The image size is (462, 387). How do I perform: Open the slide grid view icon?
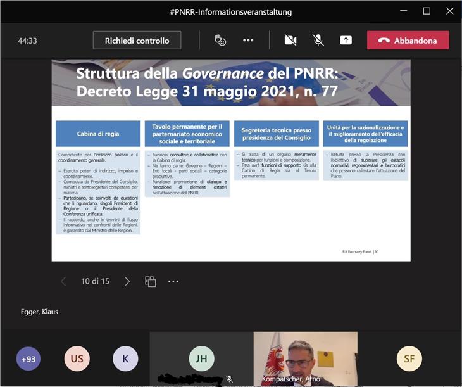click(x=151, y=281)
